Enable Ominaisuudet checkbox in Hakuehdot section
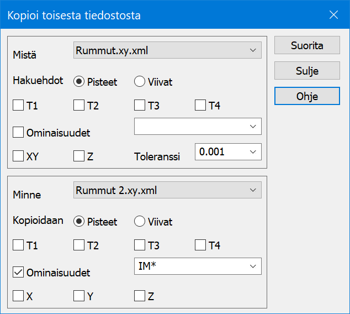 (x=18, y=132)
